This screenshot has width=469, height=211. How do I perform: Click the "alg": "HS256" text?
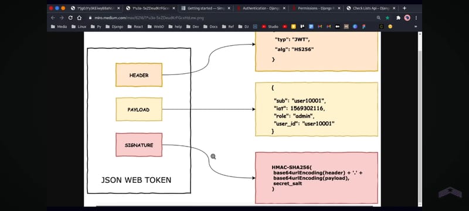(x=294, y=50)
